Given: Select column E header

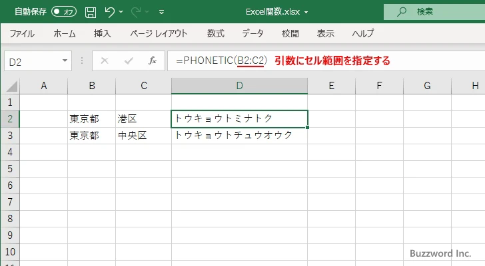Looking at the screenshot, I should (x=331, y=86).
